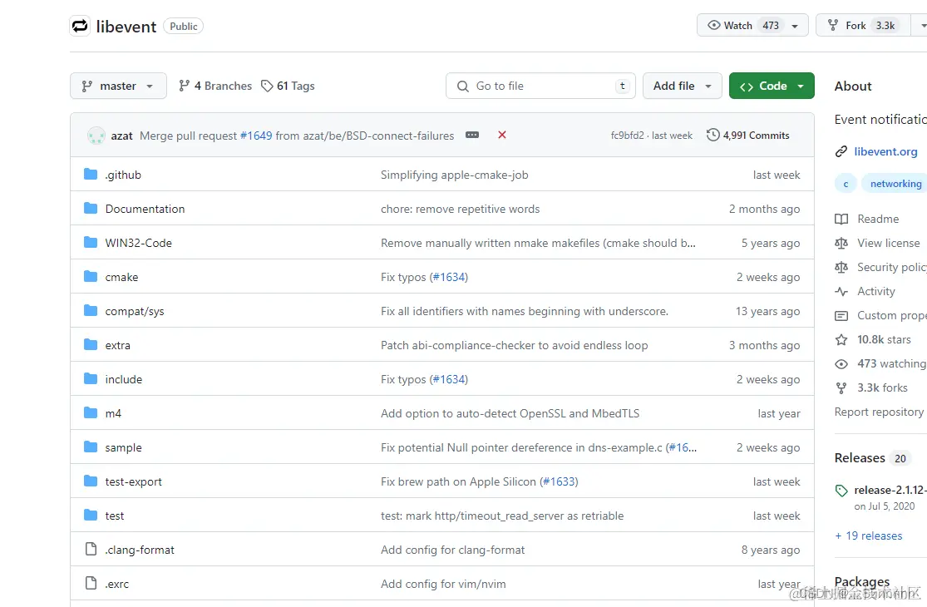Click the .clang-format file icon
The image size is (927, 607).
click(x=91, y=549)
